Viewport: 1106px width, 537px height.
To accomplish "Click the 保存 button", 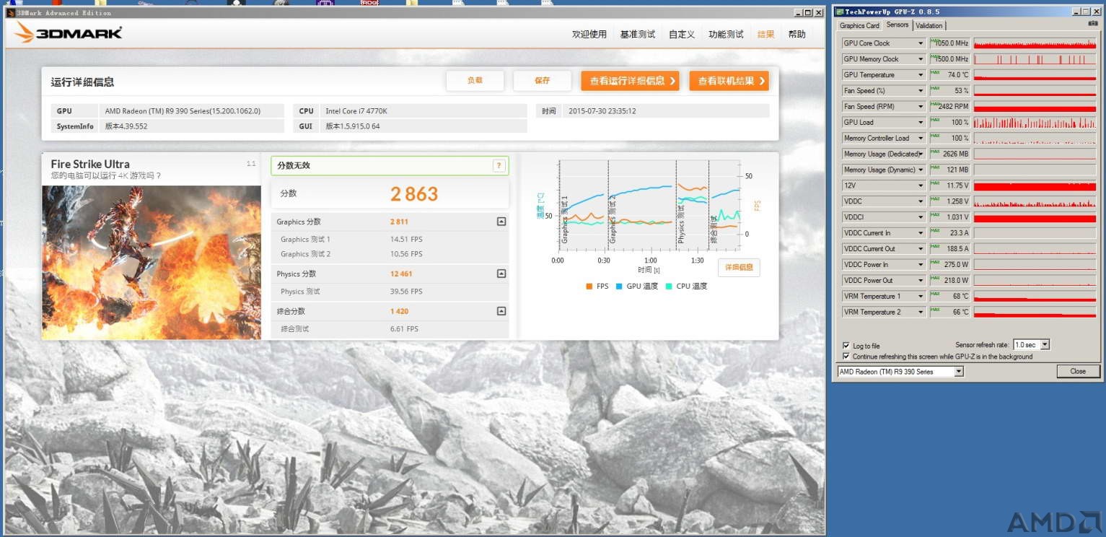I will (543, 81).
